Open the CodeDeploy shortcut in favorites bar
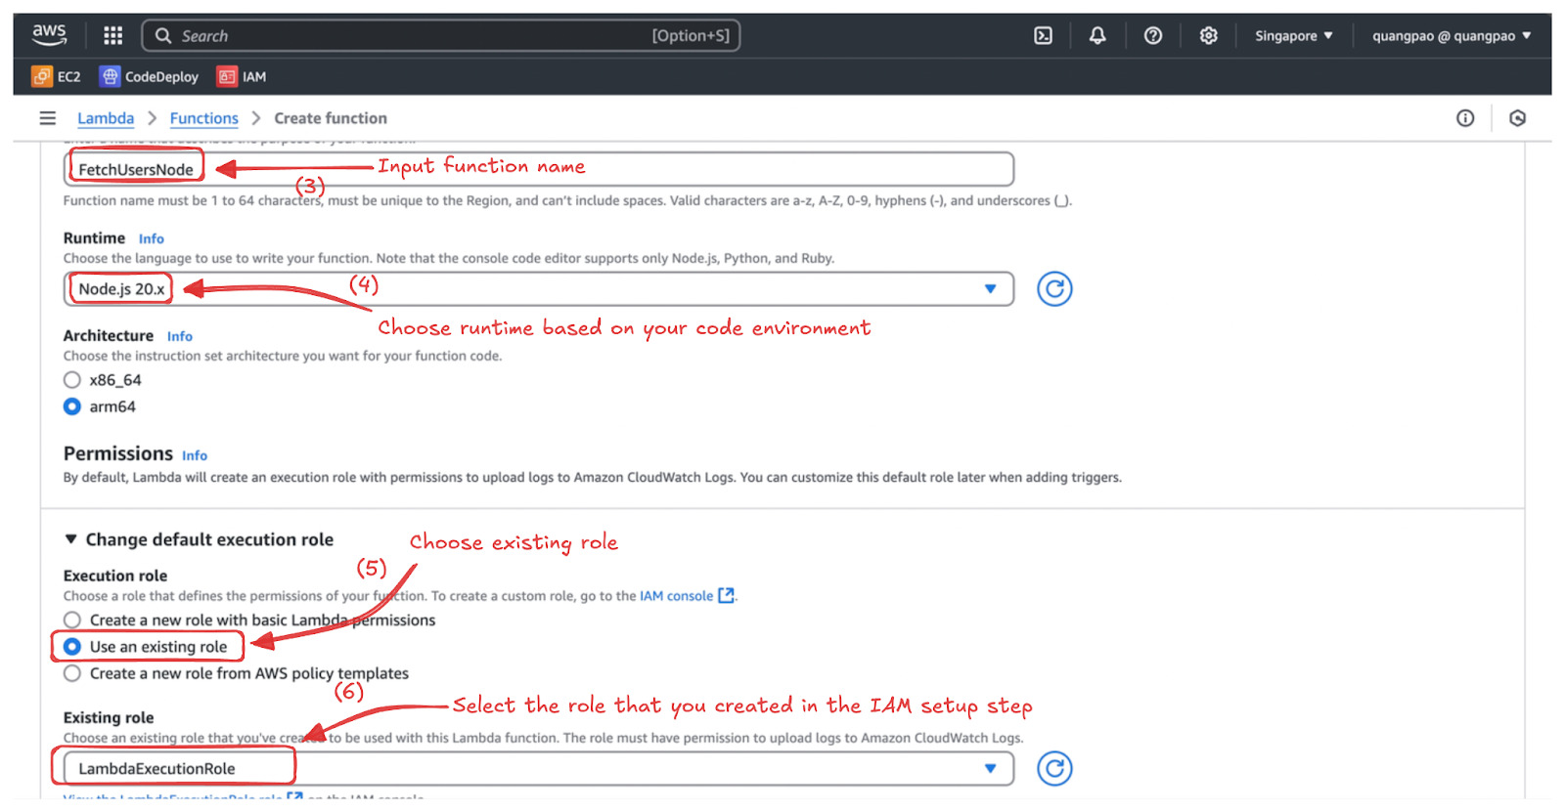The height and width of the screenshot is (812, 1565). pos(149,76)
